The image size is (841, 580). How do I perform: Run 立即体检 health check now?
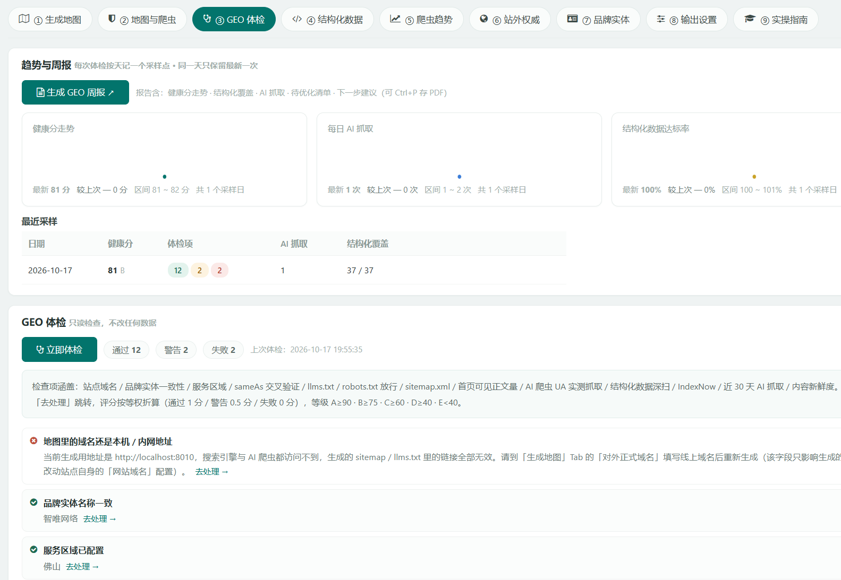tap(60, 350)
